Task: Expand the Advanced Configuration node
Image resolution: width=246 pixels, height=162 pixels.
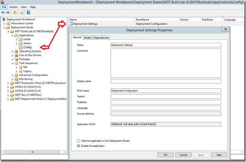Action: coord(12,75)
